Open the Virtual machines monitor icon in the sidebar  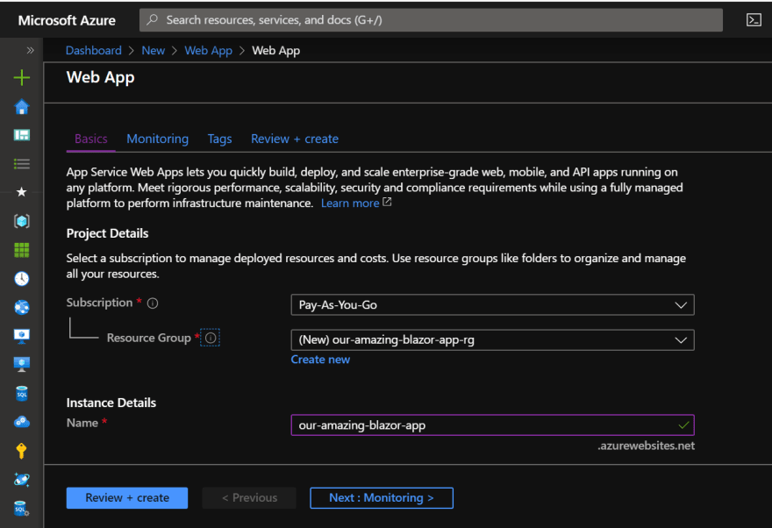coord(22,336)
